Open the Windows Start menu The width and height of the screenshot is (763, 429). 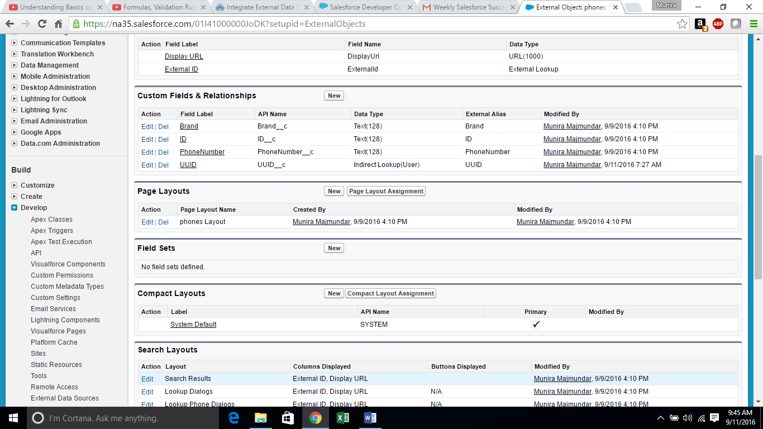tap(13, 418)
